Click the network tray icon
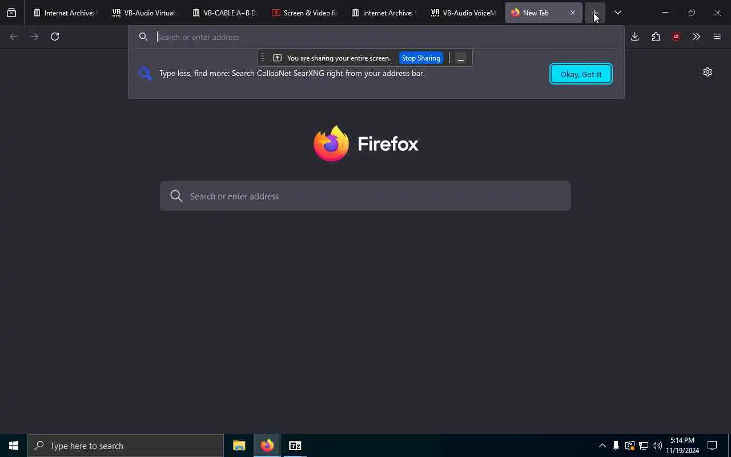 [x=644, y=446]
